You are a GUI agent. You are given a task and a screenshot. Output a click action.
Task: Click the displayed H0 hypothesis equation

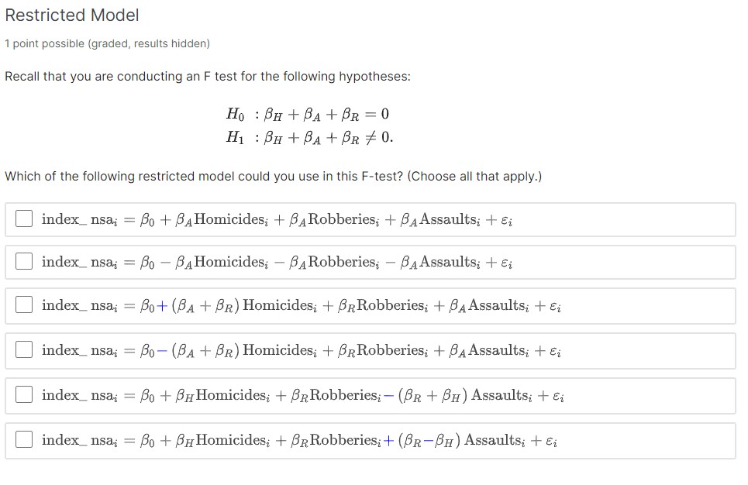pos(308,114)
